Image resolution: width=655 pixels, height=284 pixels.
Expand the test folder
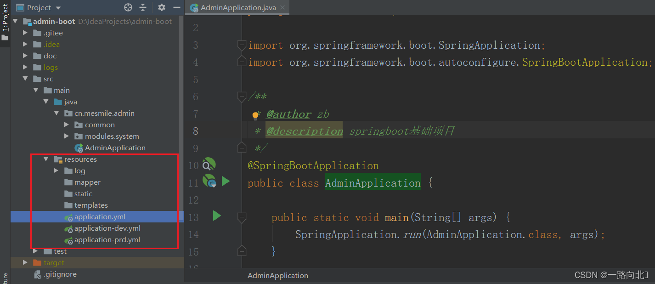(36, 251)
